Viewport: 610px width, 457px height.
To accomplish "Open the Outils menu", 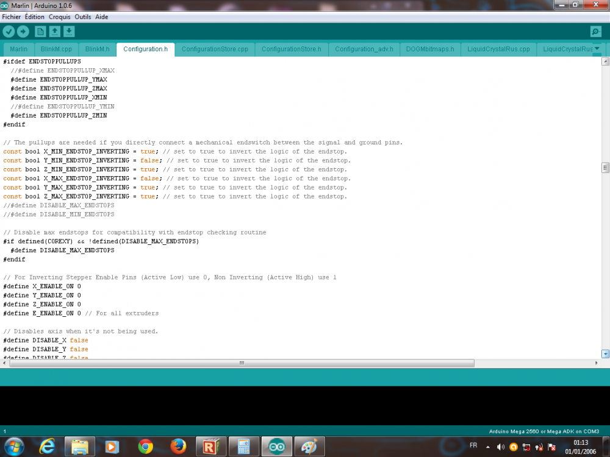I will (x=83, y=16).
